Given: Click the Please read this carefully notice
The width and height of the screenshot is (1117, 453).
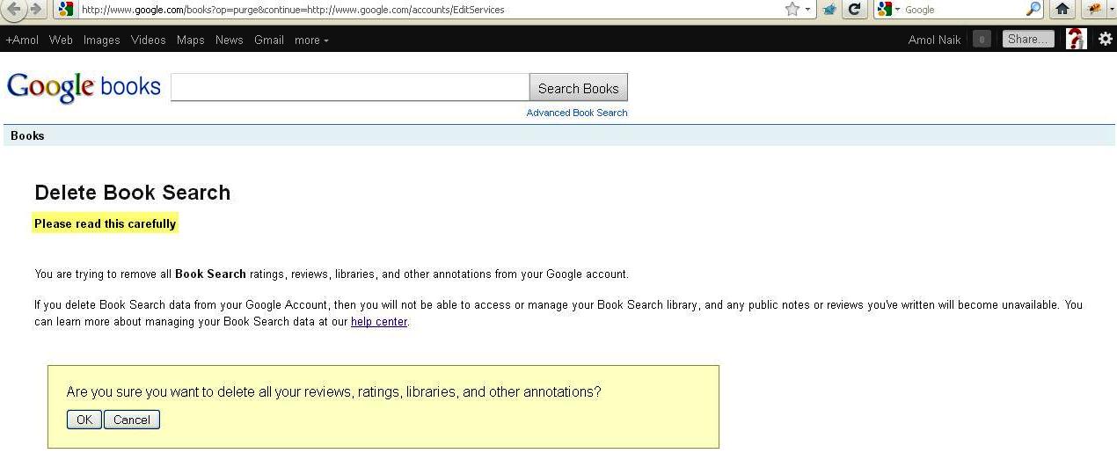Looking at the screenshot, I should (x=105, y=223).
